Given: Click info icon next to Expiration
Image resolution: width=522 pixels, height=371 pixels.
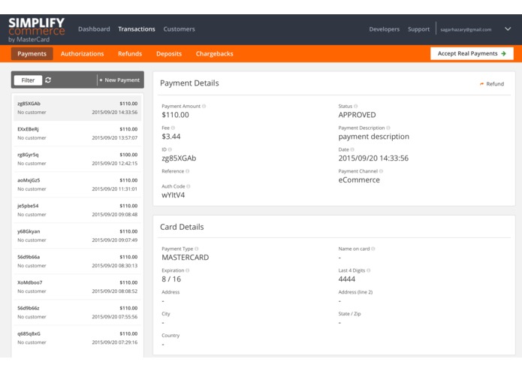Looking at the screenshot, I should pos(188,270).
